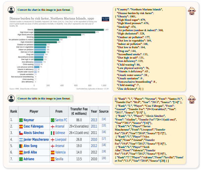The width and height of the screenshot is (202, 170).
Task: Follow the Sevilla club link
Action: point(59,159)
